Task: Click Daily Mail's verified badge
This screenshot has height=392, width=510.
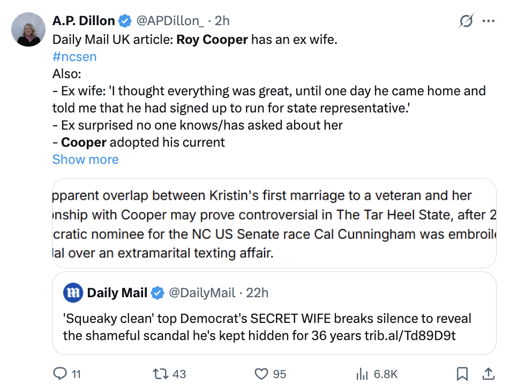Action: [x=157, y=293]
